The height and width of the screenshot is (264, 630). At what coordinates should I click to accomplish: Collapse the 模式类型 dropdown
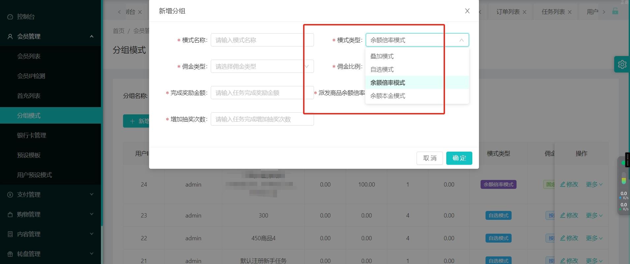coord(461,40)
